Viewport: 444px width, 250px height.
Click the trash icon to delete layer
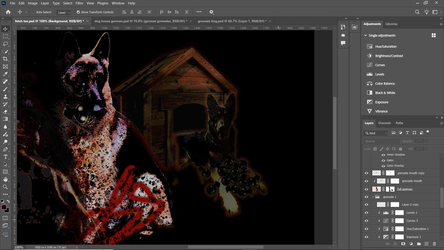[x=434, y=244]
